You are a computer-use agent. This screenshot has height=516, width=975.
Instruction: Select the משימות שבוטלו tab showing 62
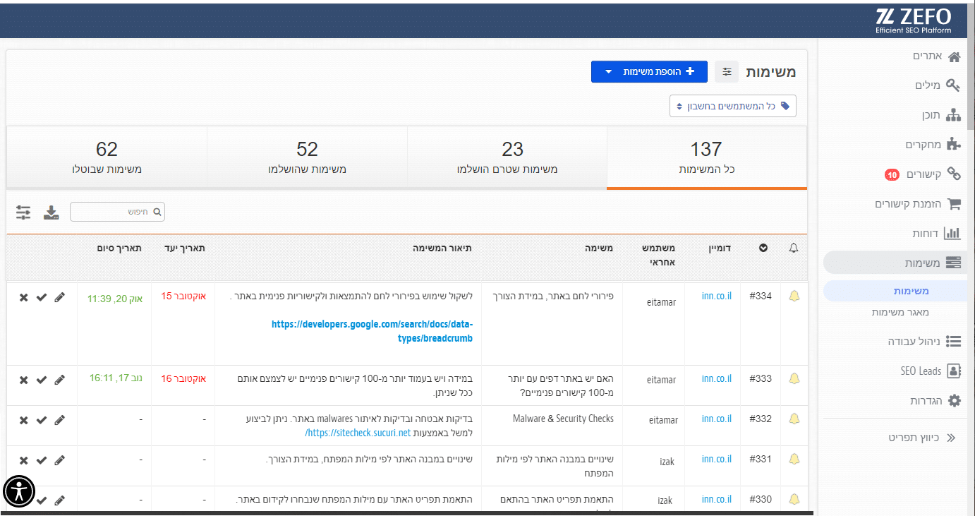[x=107, y=158]
